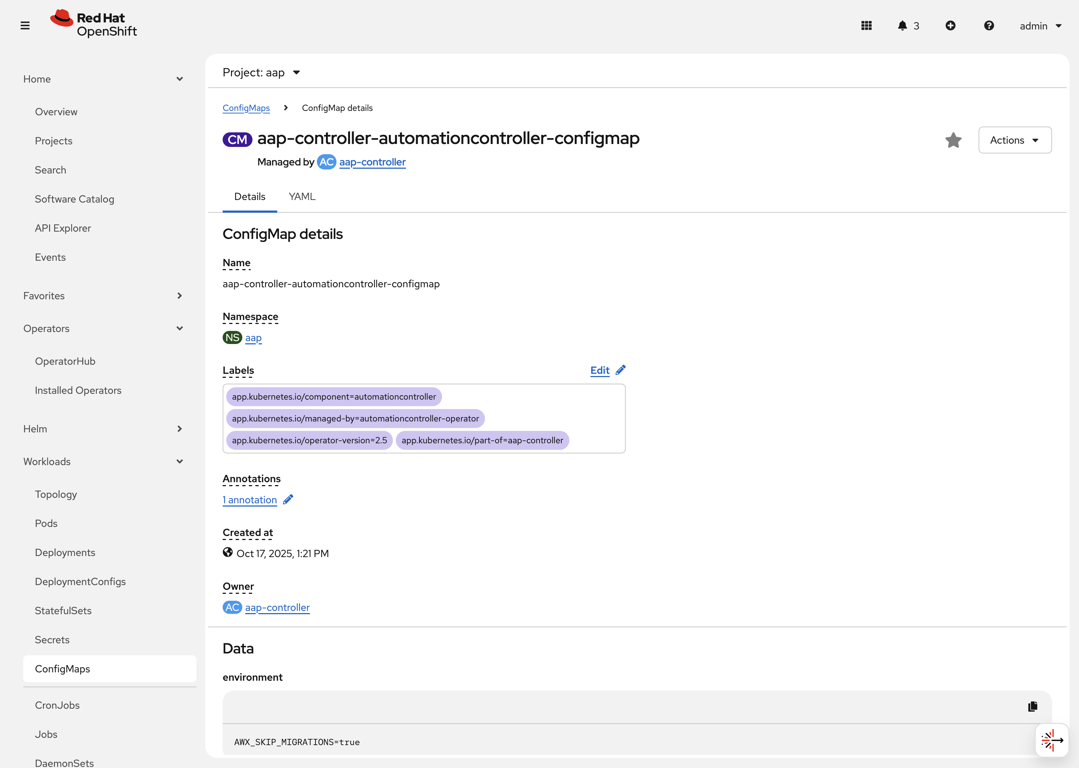Open the Actions dropdown

point(1015,140)
